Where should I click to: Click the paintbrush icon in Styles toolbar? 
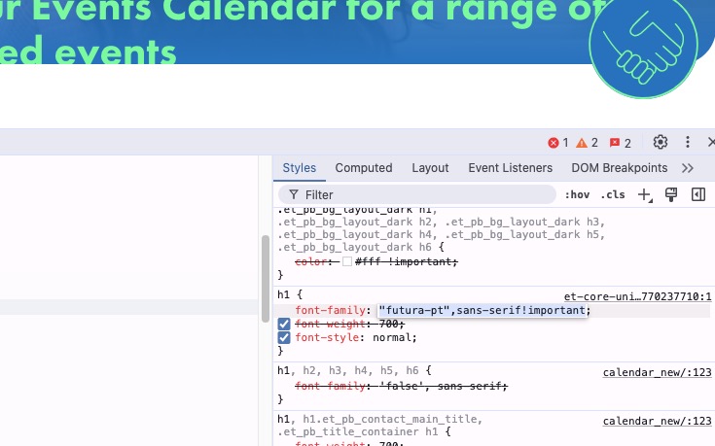[671, 195]
